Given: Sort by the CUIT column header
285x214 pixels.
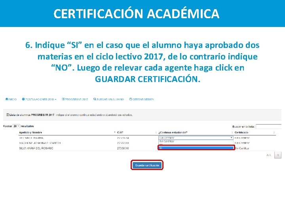Looking at the screenshot, I should (x=120, y=132).
